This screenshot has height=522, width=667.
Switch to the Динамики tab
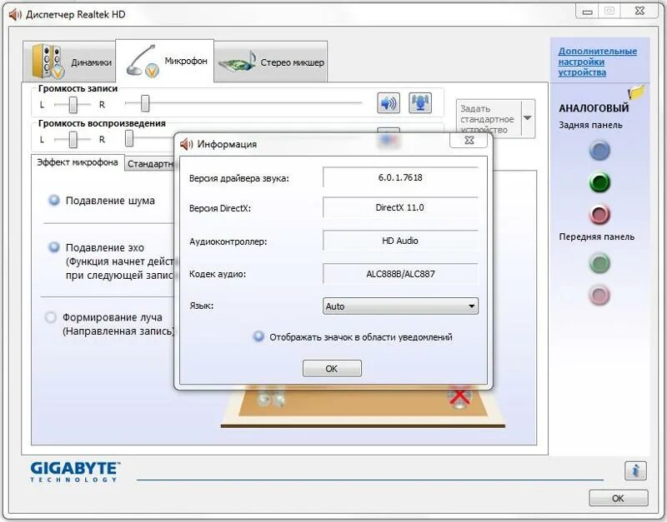(x=69, y=62)
